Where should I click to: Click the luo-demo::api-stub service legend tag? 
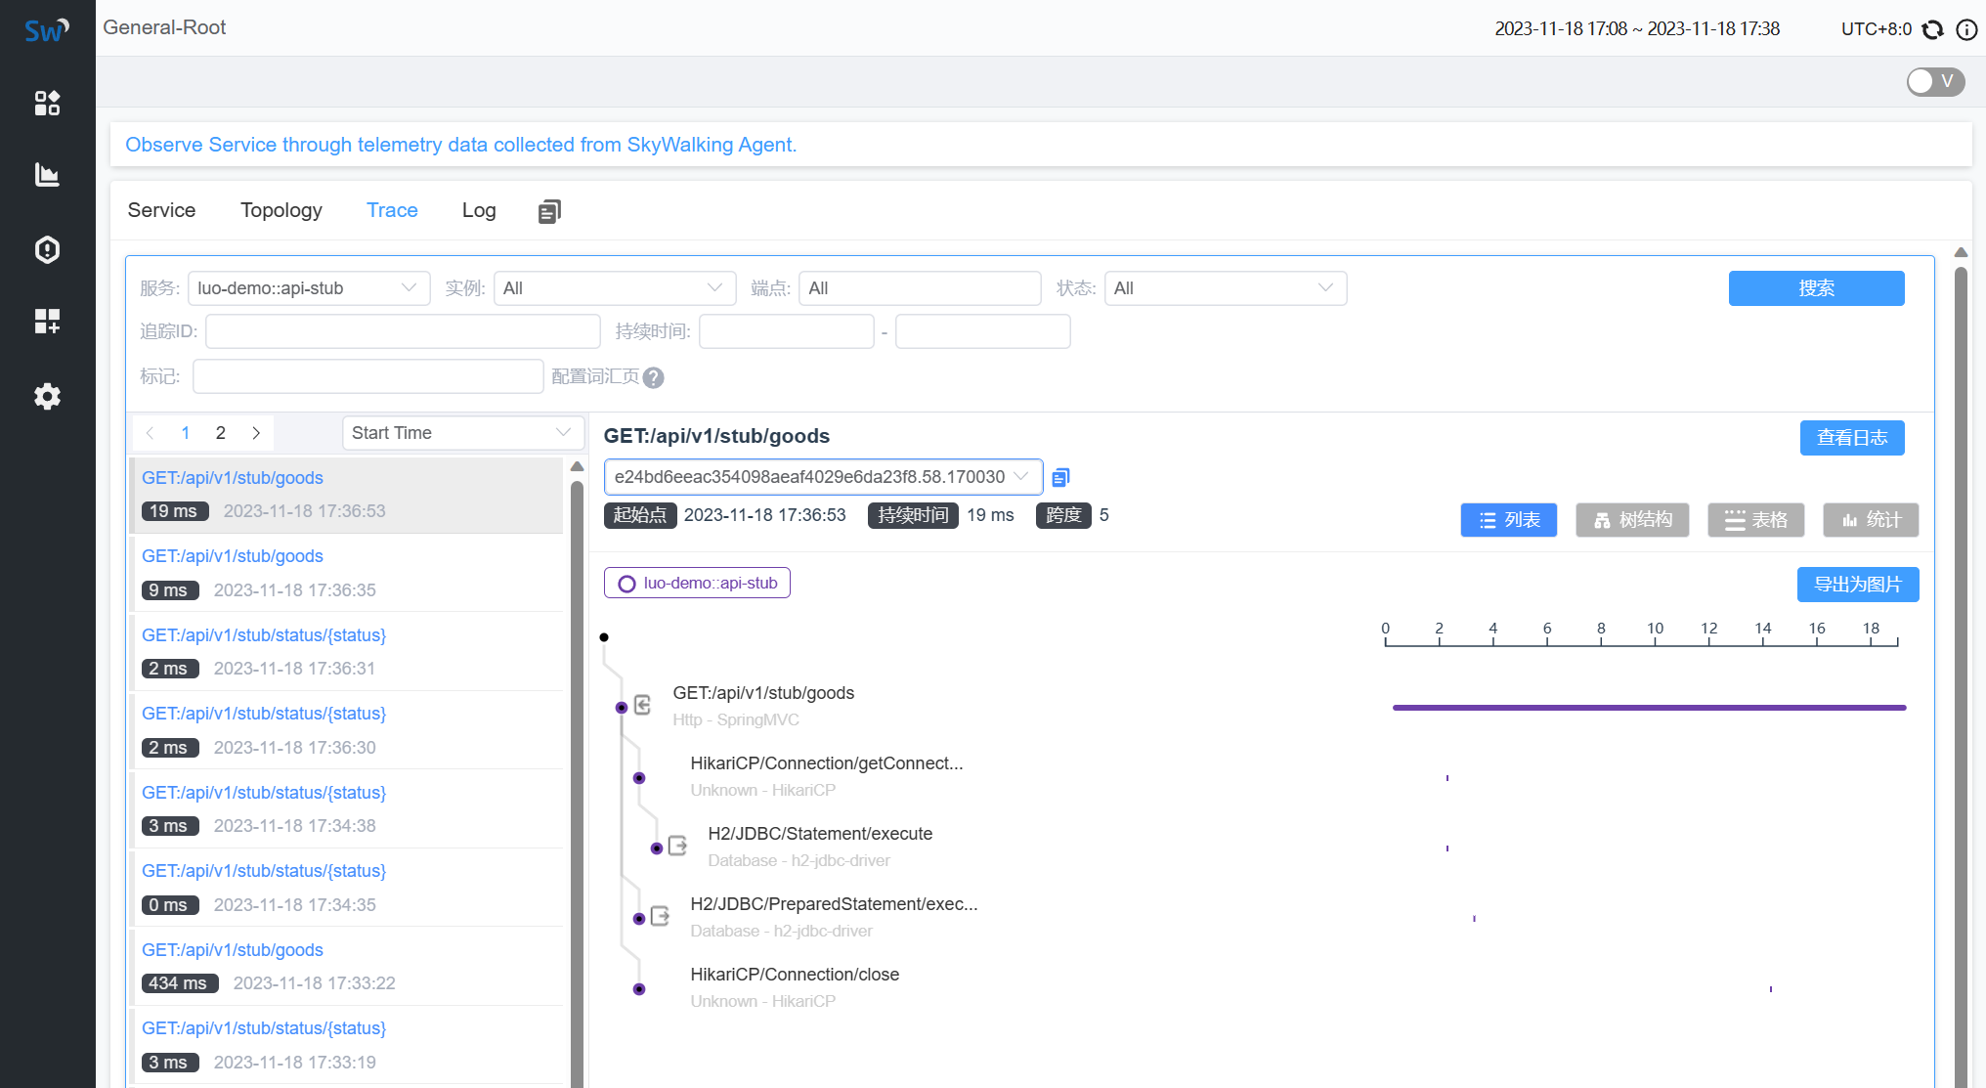(697, 583)
